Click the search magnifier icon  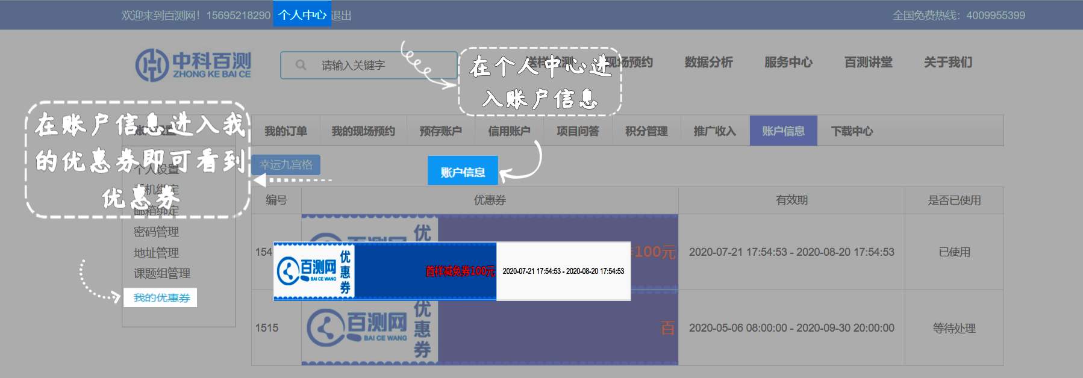pyautogui.click(x=301, y=65)
